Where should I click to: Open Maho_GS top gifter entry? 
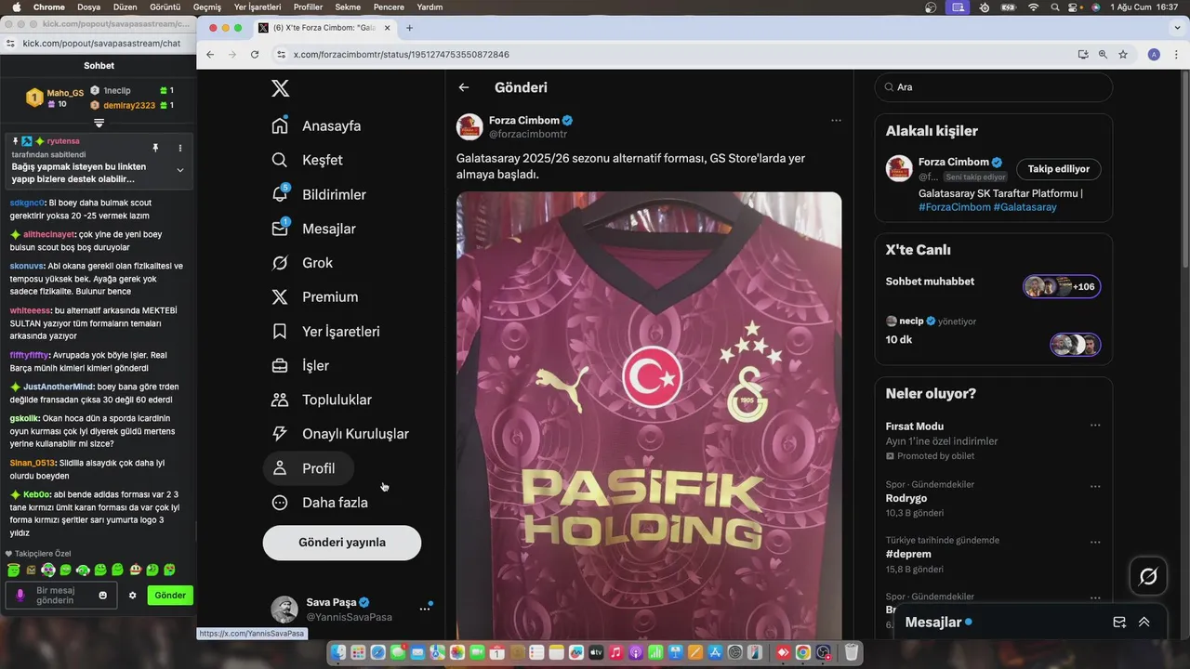pos(55,98)
